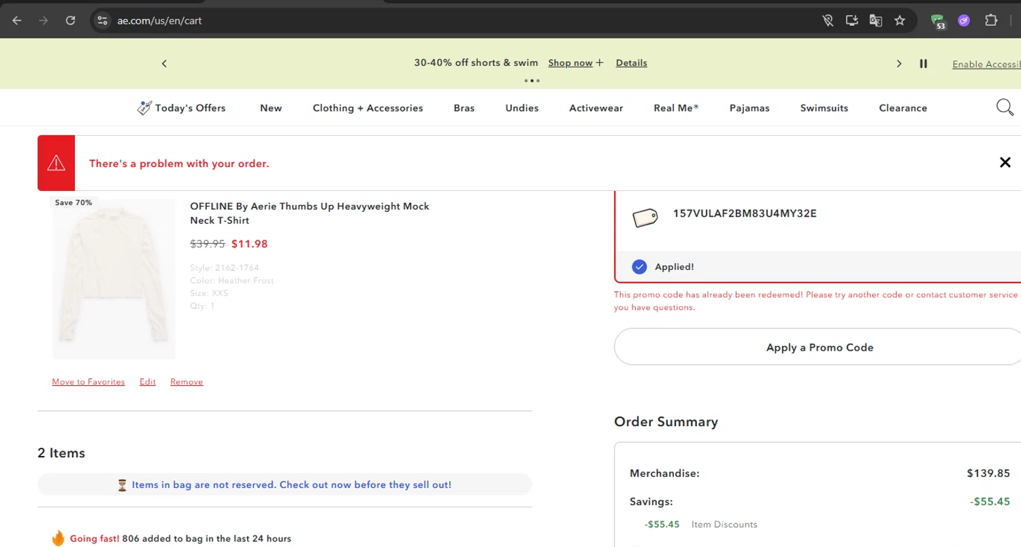
Task: Click Save 70% badge on product
Action: 74,202
